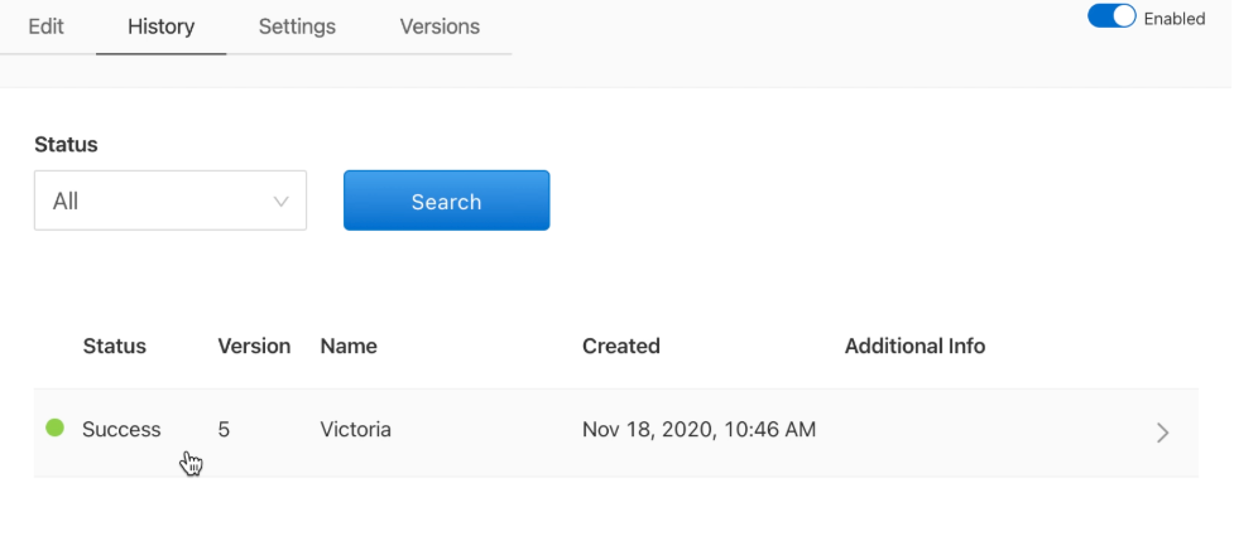Select the Victoria name in the history row
Image resolution: width=1234 pixels, height=541 pixels.
(356, 429)
